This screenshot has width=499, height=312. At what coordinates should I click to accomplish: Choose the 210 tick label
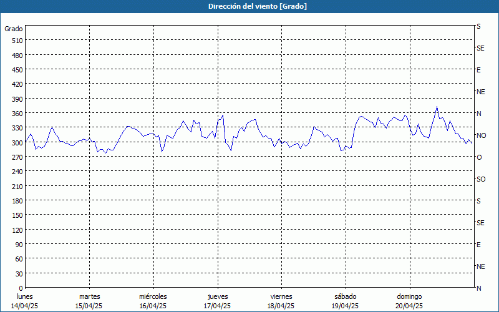pos(18,187)
